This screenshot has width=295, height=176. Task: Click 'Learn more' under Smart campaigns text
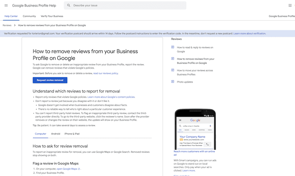coord(189,171)
